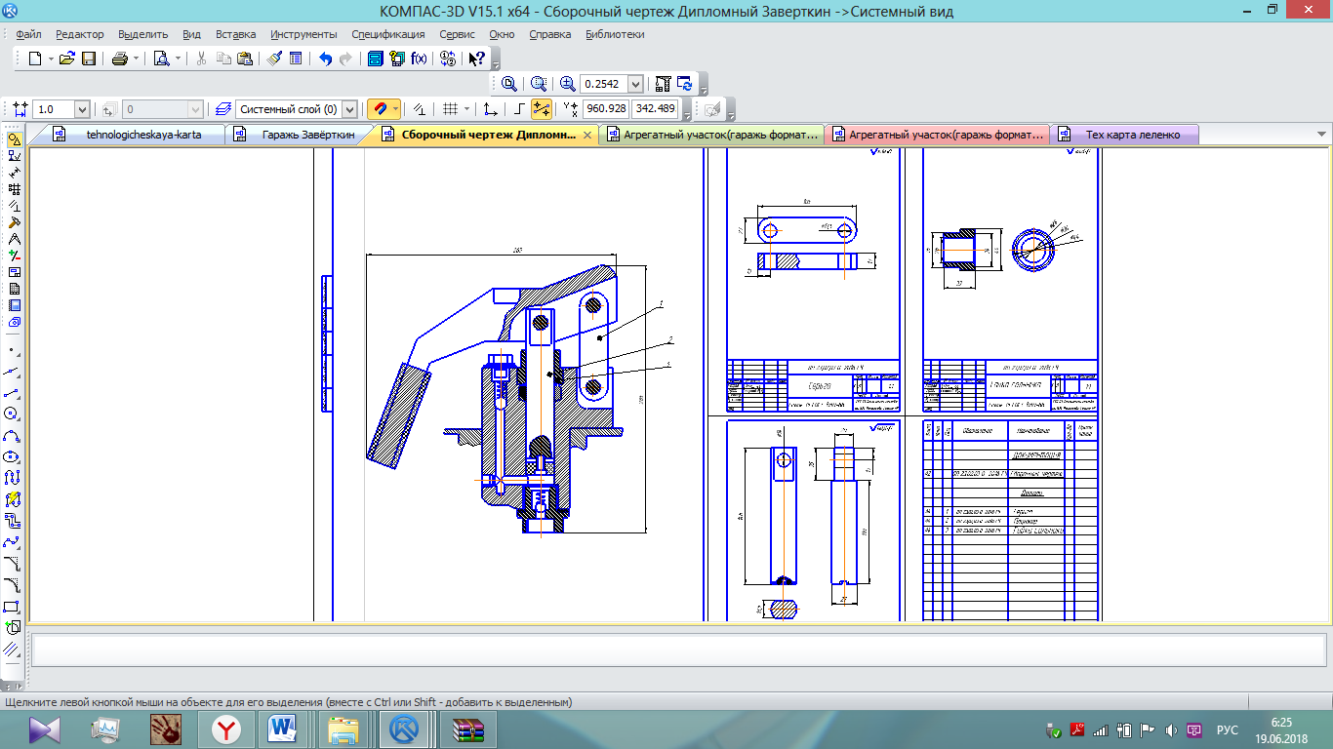Open the Системный слой (0) layer dropdown
This screenshot has width=1333, height=749.
pos(349,109)
